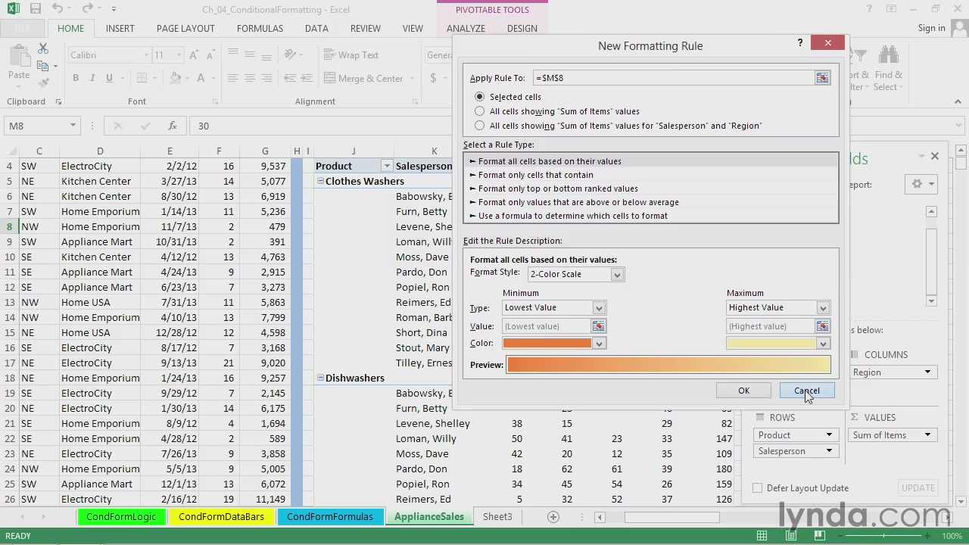Open the Minimum Type Lowest Value dropdown
969x545 pixels.
point(598,308)
